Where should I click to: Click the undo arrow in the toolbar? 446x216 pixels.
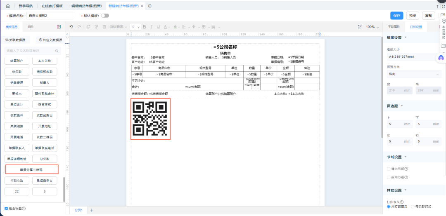(x=71, y=27)
